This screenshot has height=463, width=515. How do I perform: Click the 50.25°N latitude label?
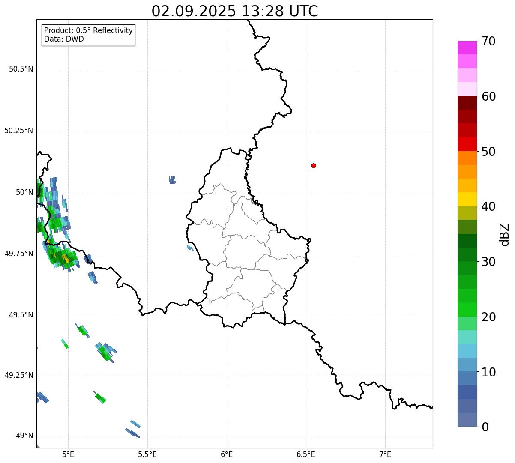point(18,131)
